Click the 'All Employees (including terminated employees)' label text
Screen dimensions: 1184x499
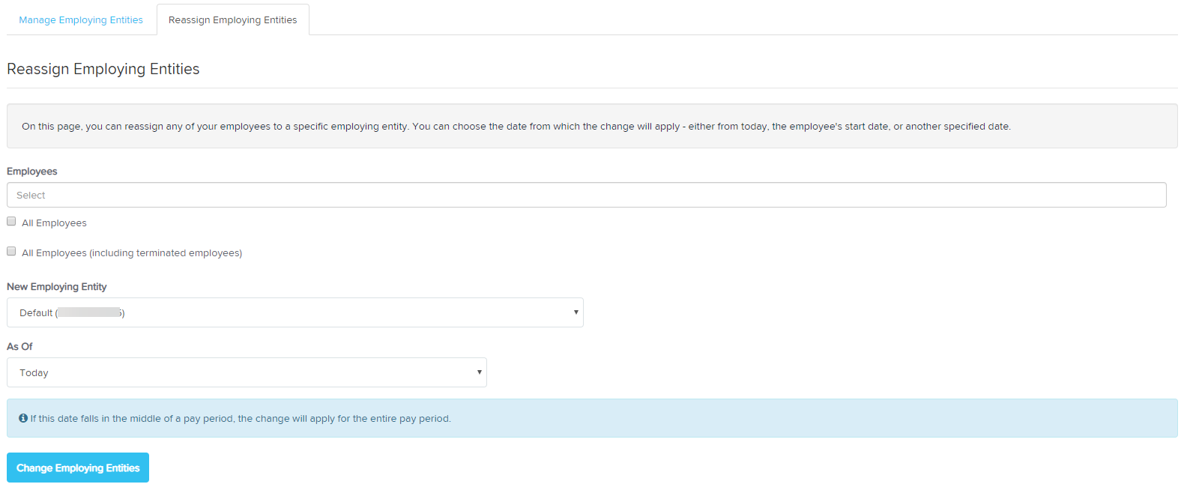click(x=132, y=253)
